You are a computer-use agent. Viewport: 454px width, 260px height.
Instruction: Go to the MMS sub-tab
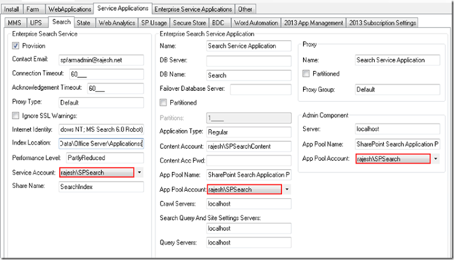[15, 23]
